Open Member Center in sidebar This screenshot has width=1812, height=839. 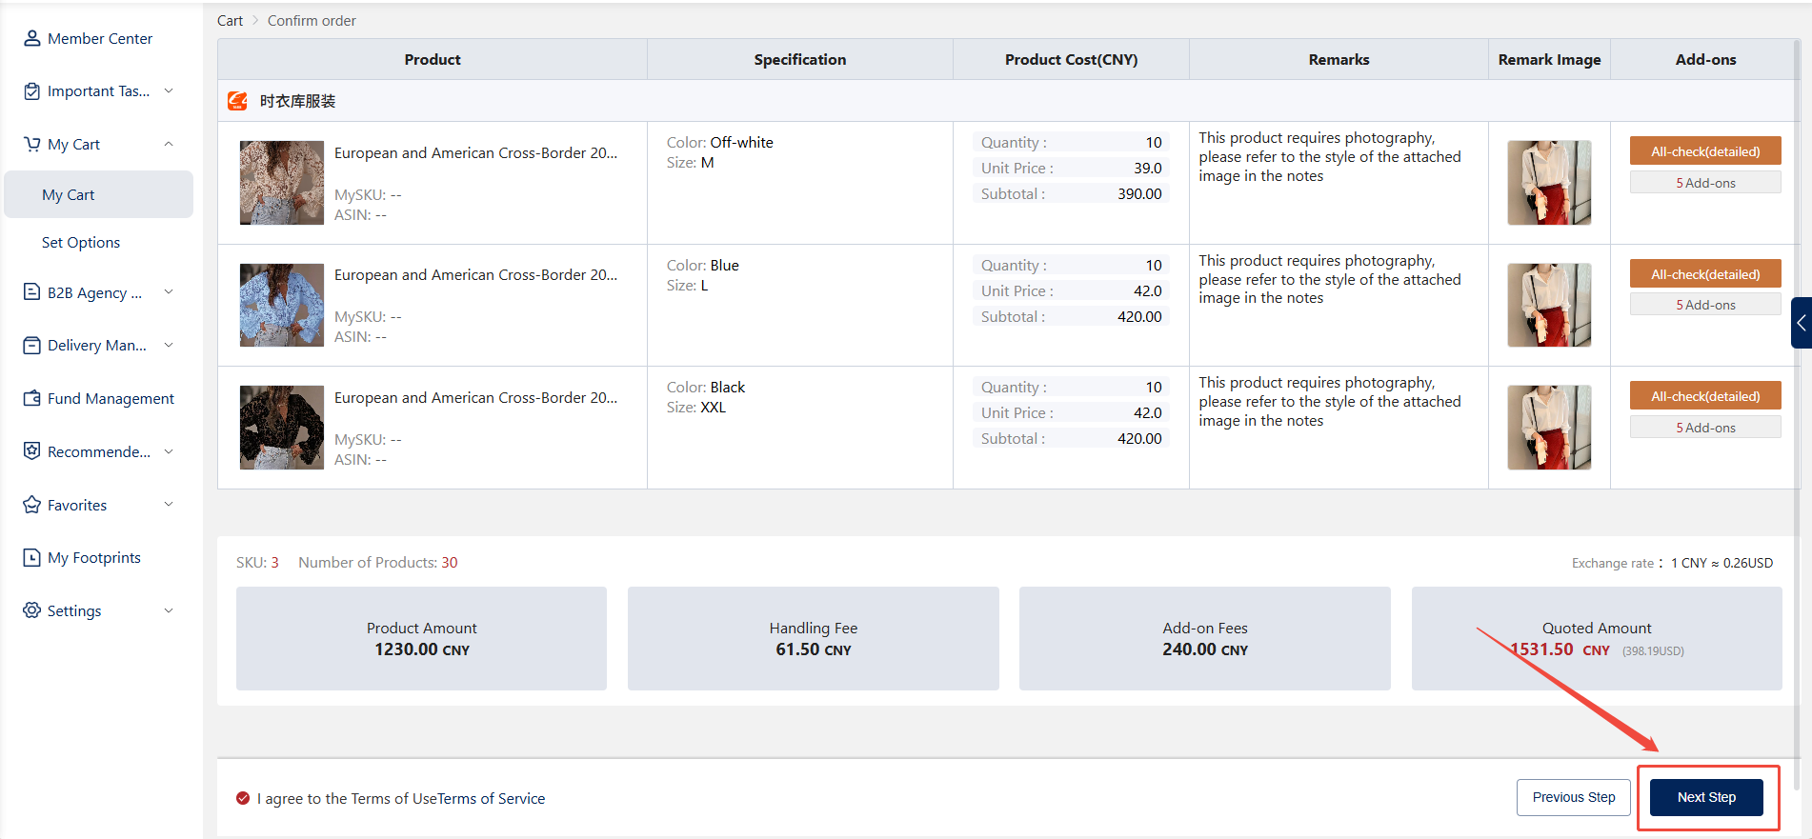pos(99,38)
